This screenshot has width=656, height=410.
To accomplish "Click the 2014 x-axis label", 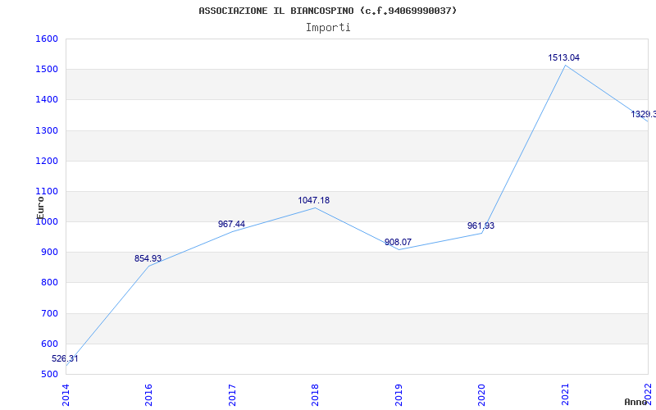I will [66, 395].
